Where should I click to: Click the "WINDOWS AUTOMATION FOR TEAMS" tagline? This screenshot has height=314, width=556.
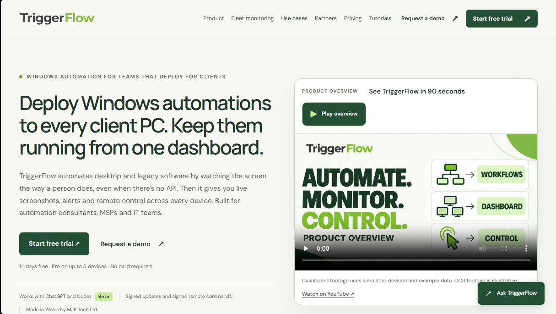[x=126, y=77]
